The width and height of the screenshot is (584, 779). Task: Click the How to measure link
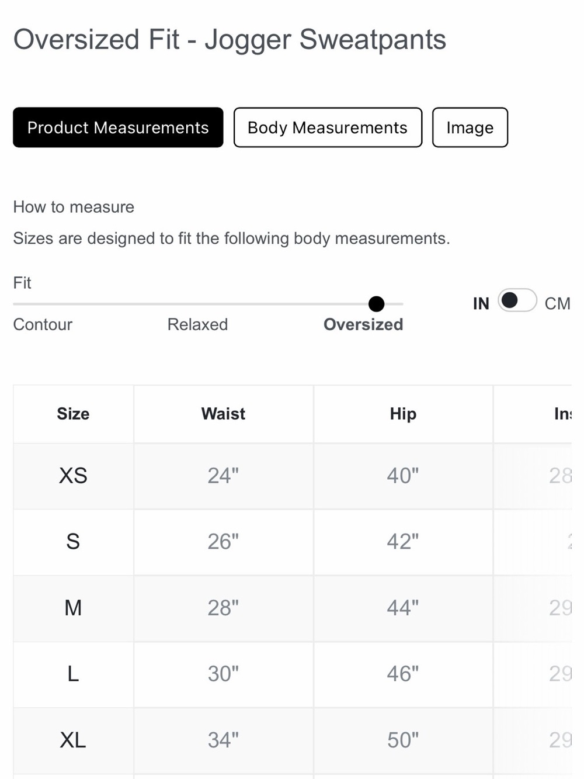click(74, 207)
